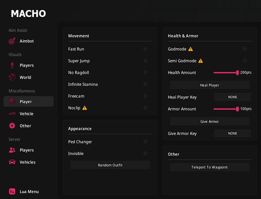Image resolution: width=261 pixels, height=199 pixels.
Task: Click the Give Armor Key NONE keybind field
Action: coord(233,134)
